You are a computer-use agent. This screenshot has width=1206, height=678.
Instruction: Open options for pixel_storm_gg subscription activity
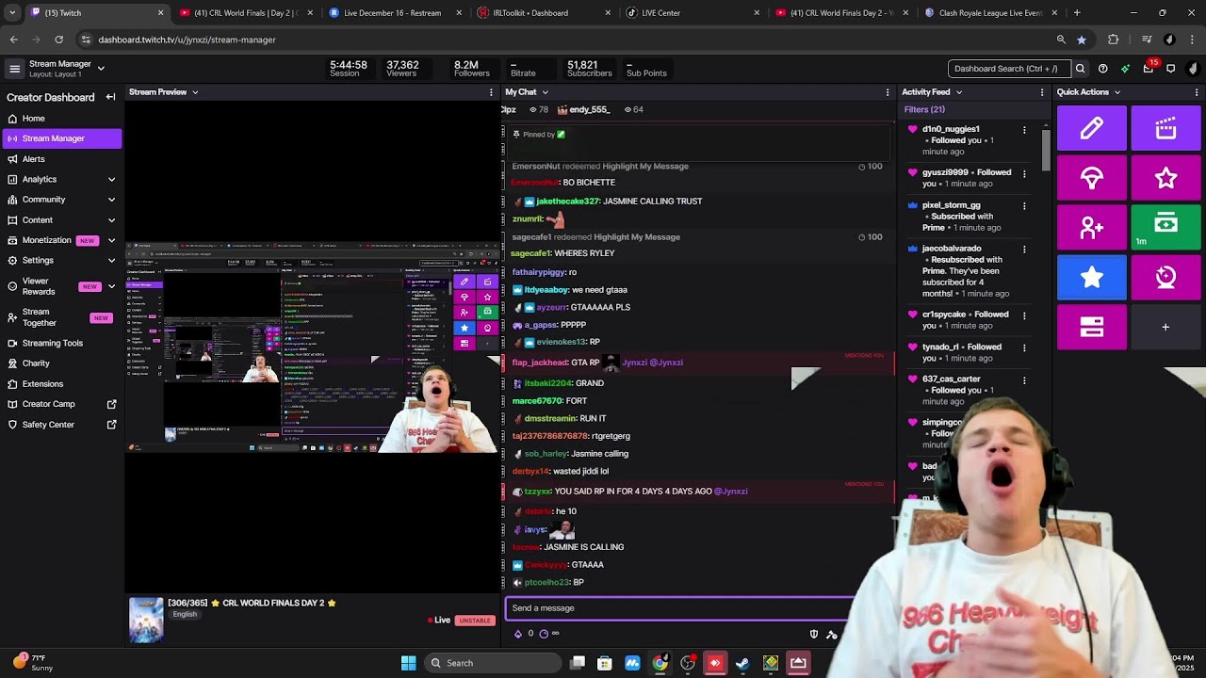(1024, 206)
